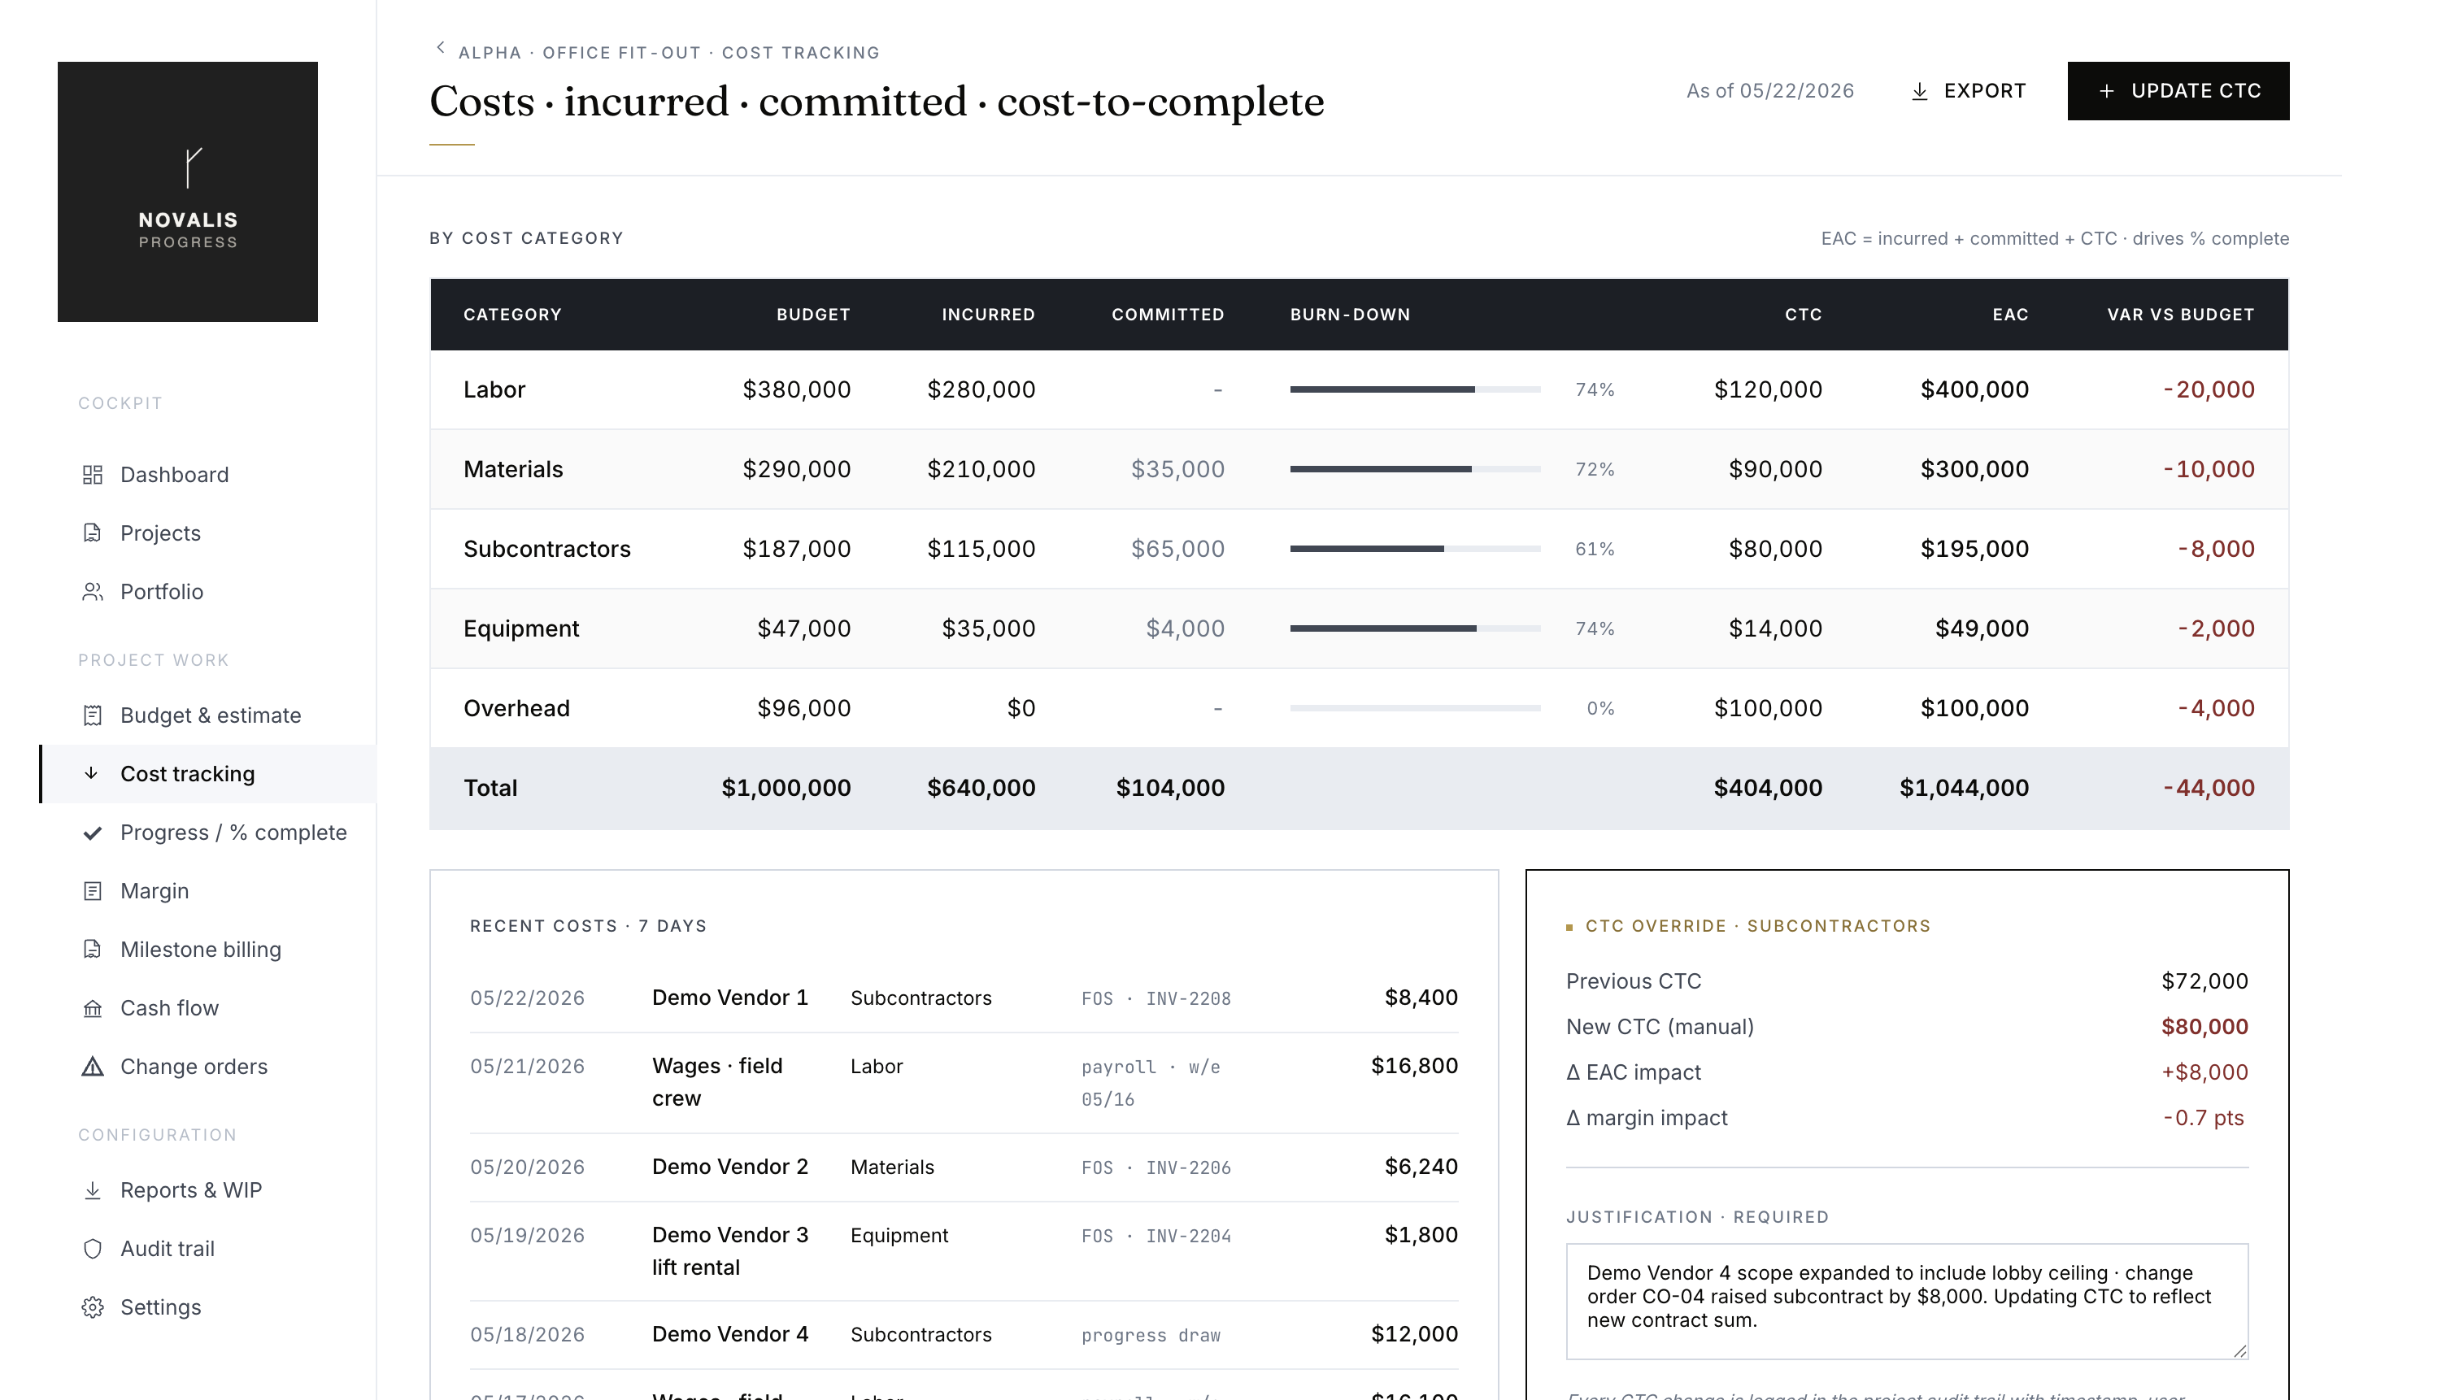Click the back chevron in breadcrumb

point(441,47)
